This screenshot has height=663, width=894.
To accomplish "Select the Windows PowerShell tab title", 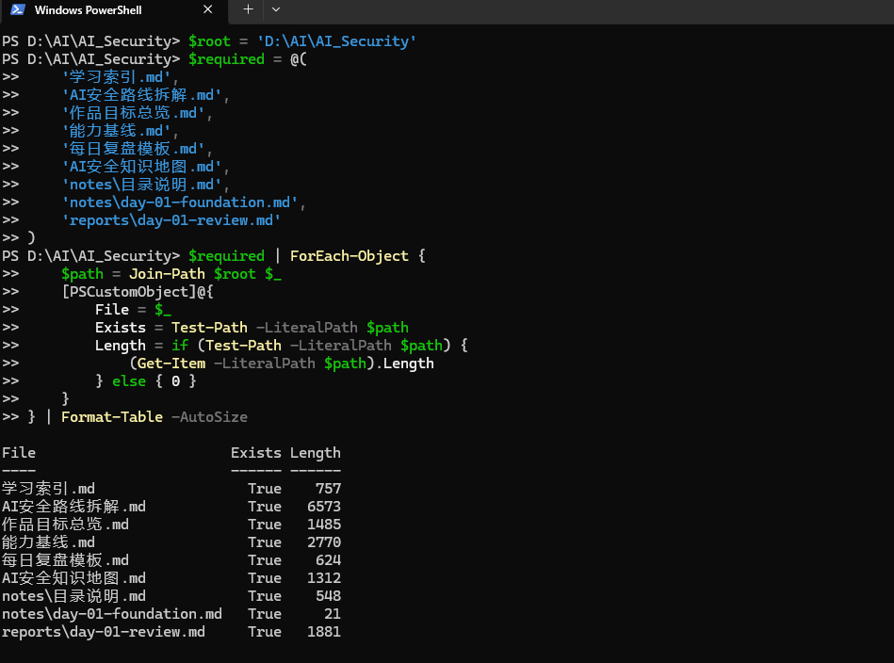I will (88, 10).
